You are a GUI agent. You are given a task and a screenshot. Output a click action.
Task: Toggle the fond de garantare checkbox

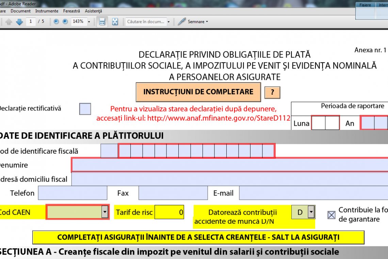pyautogui.click(x=332, y=215)
